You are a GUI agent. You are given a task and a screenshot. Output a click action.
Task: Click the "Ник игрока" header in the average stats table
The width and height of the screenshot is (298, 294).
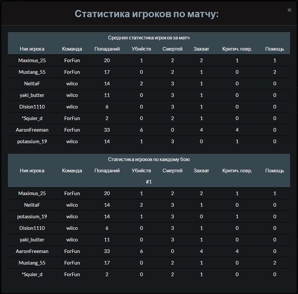point(32,49)
